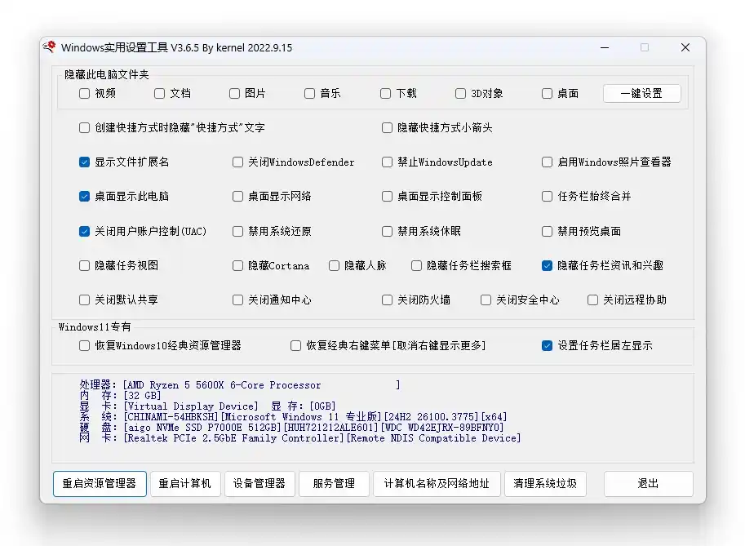
Task: Open 服务管理 button
Action: pyautogui.click(x=334, y=484)
